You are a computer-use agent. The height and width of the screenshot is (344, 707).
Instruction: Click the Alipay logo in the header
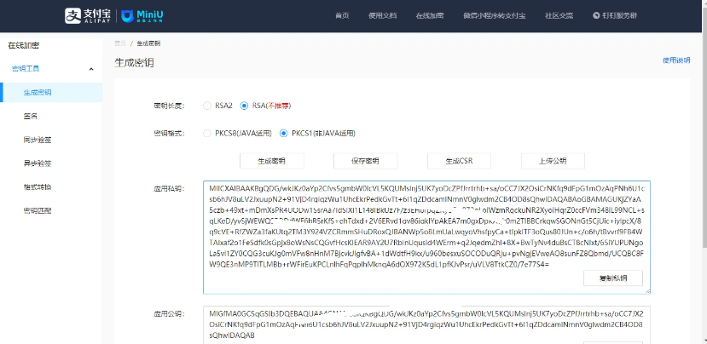[90, 16]
